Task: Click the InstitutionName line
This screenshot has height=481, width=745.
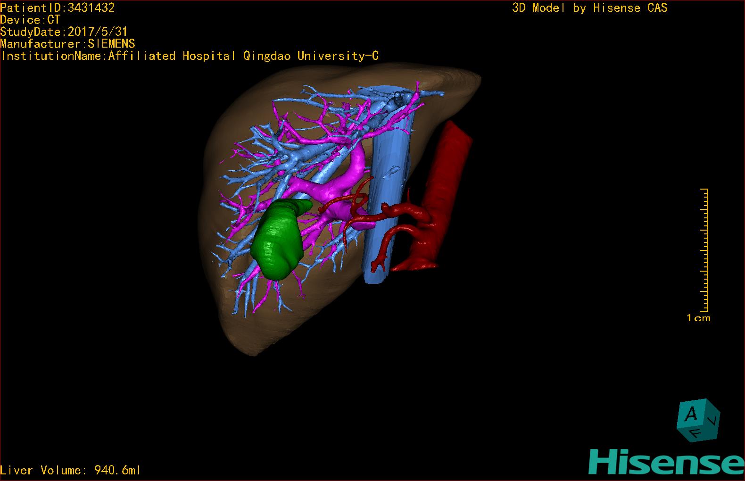Action: coord(190,56)
